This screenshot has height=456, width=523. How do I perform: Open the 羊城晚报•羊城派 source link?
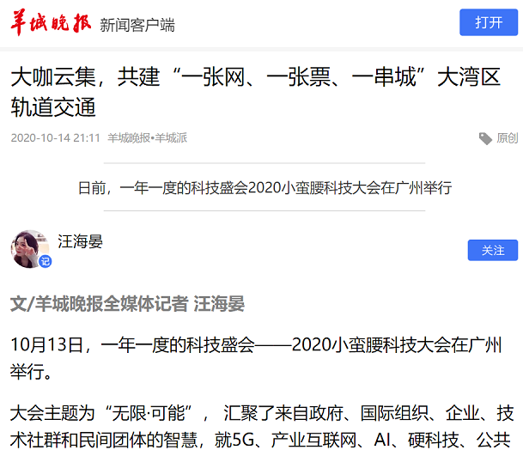[x=147, y=137]
